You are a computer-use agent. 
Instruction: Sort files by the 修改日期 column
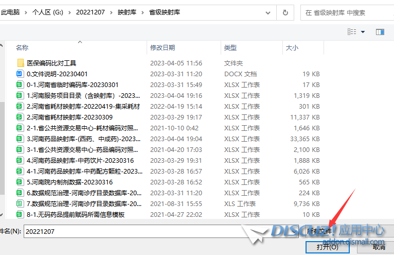click(163, 47)
